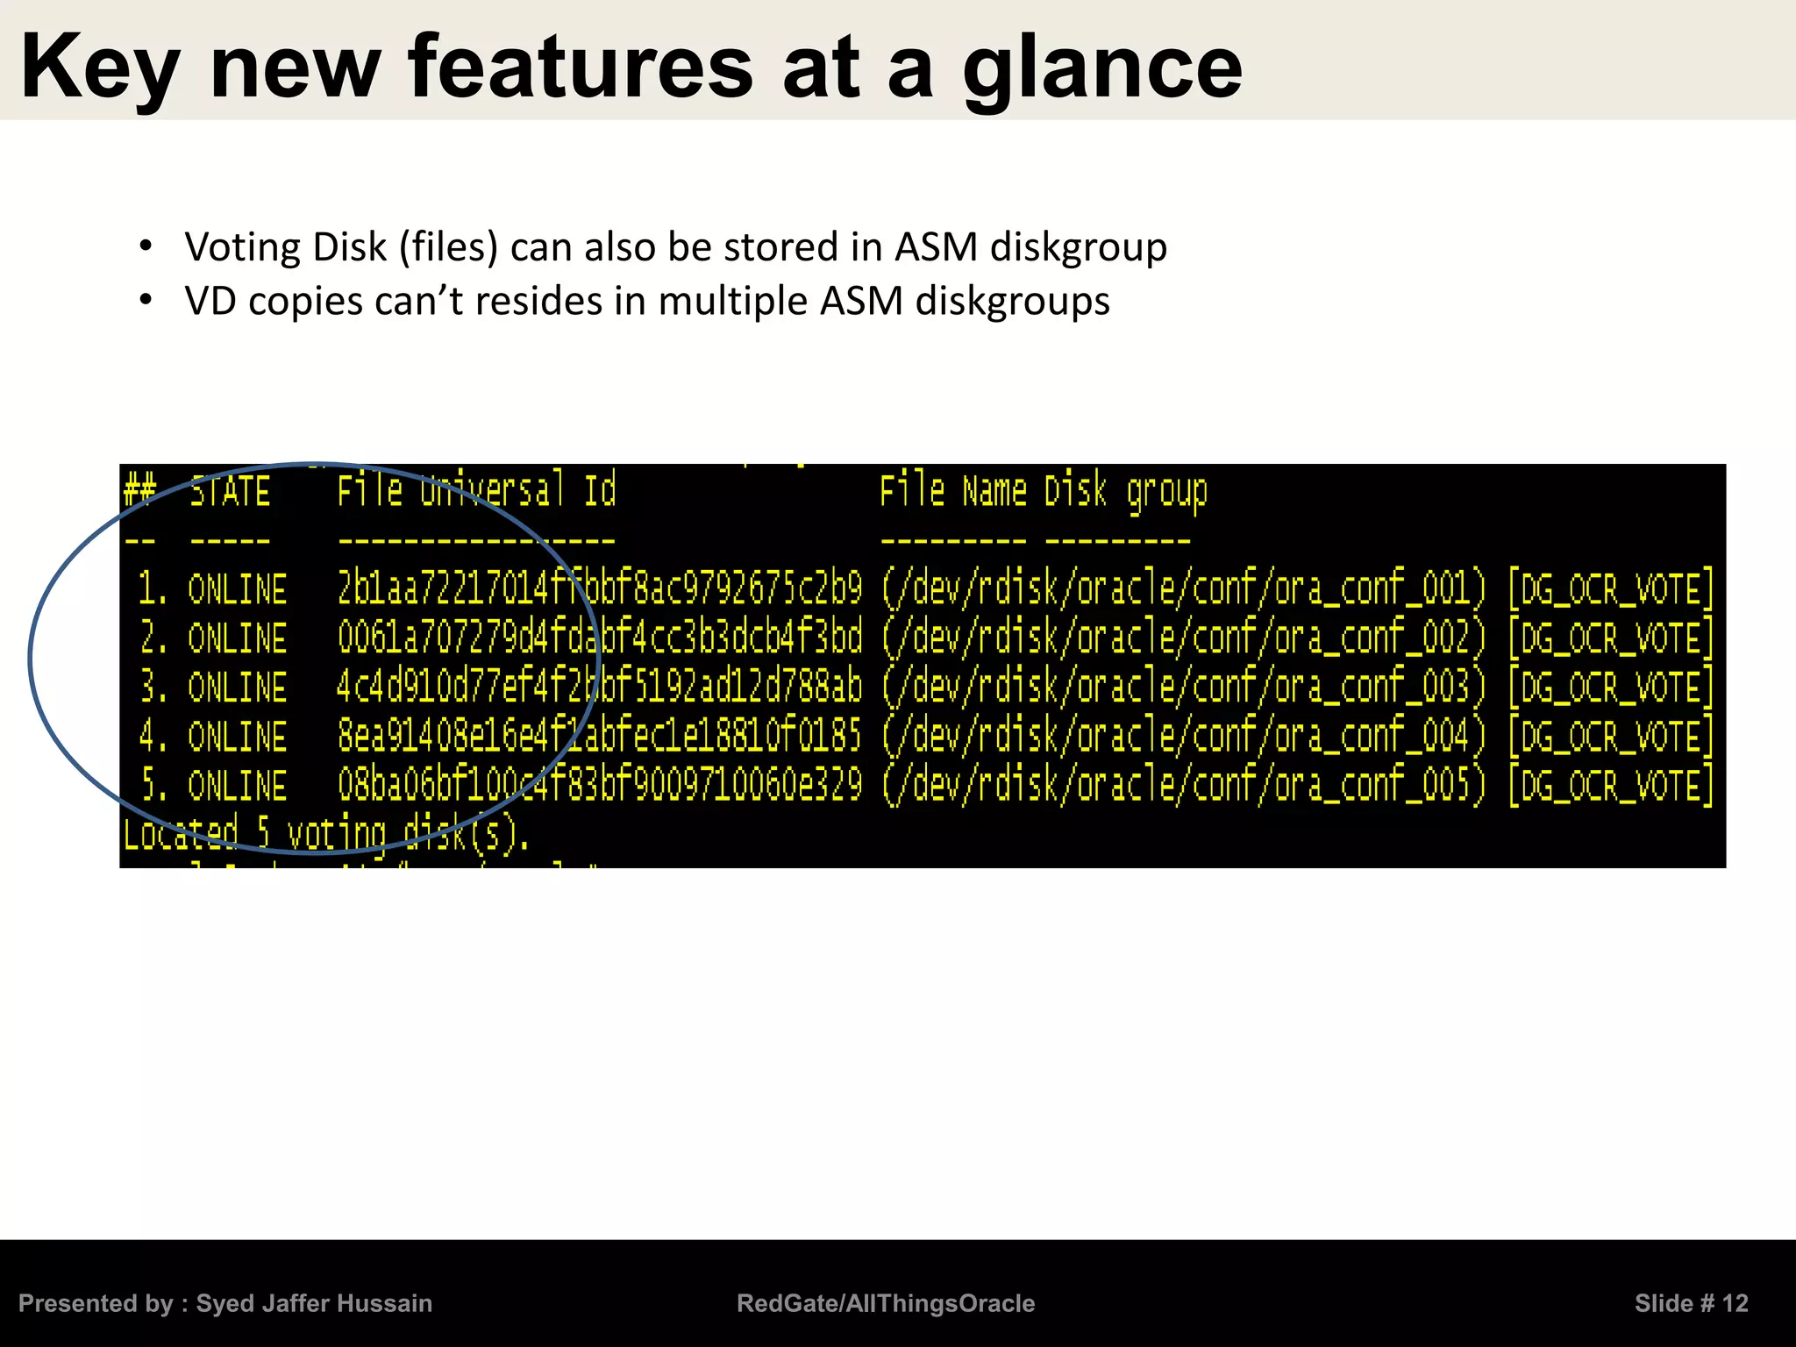Select the bullet about Voting Disk stored in ASM
Screen dimensions: 1796x1347
(675, 246)
